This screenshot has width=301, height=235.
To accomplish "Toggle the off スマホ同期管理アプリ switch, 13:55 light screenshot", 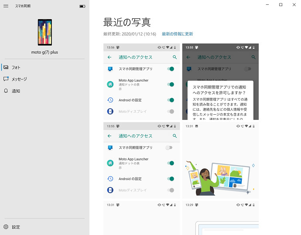I will coord(169,147).
